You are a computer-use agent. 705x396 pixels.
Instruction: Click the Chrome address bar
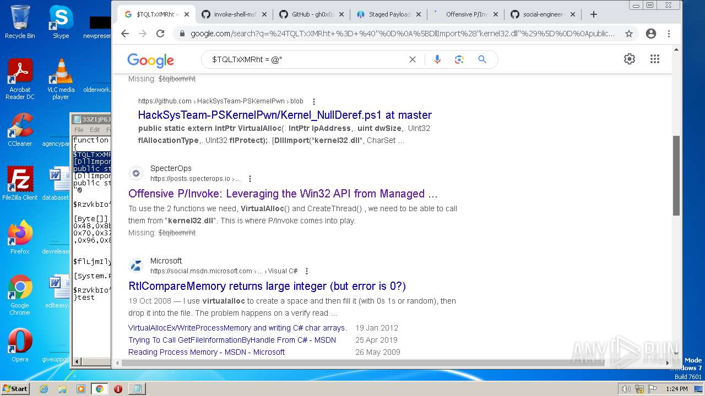point(402,34)
